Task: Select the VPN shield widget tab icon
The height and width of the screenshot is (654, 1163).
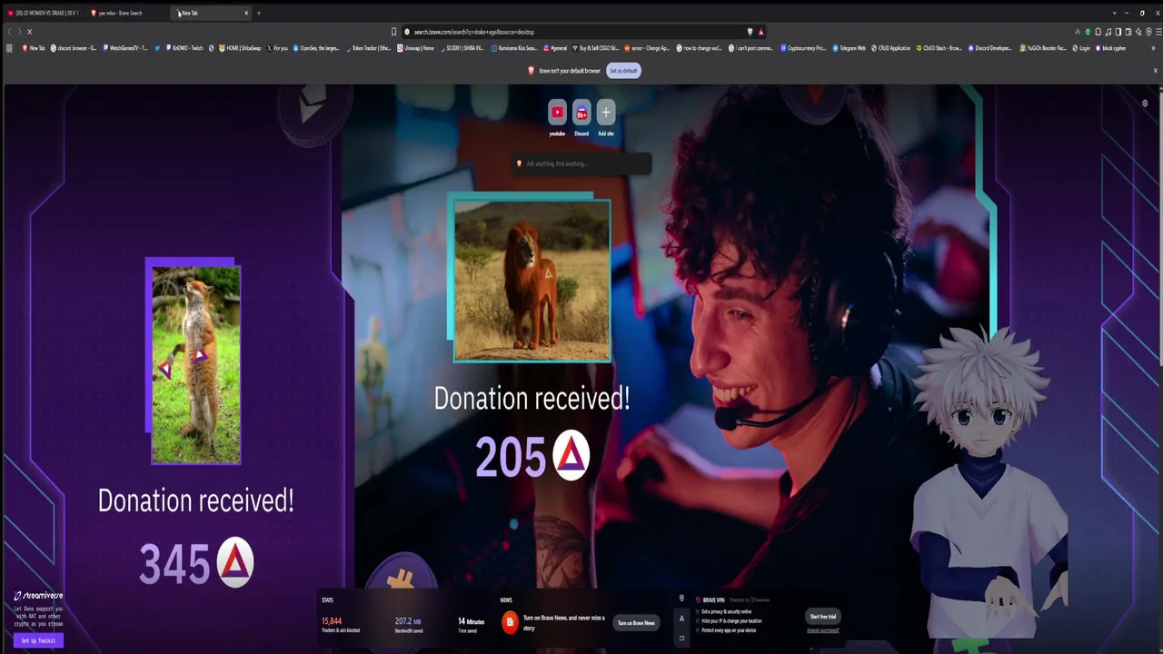Action: (681, 599)
